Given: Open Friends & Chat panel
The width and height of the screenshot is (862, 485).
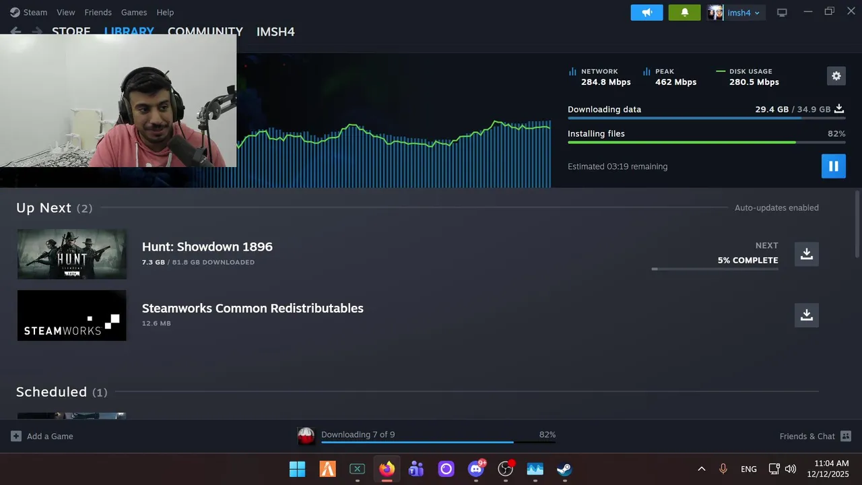Looking at the screenshot, I should point(815,436).
